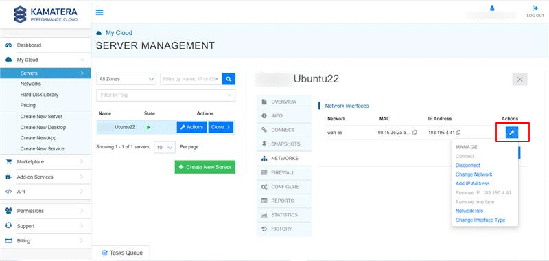Open Pricing in sidebar

coord(28,105)
